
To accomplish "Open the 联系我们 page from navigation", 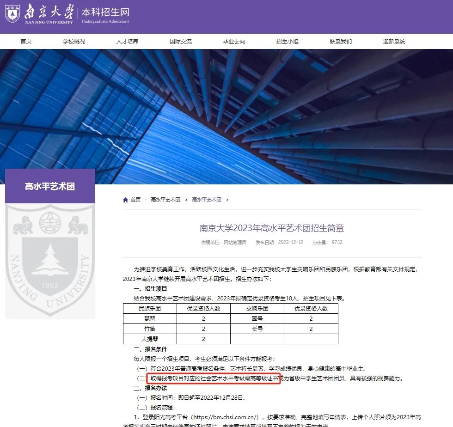I will click(x=341, y=41).
